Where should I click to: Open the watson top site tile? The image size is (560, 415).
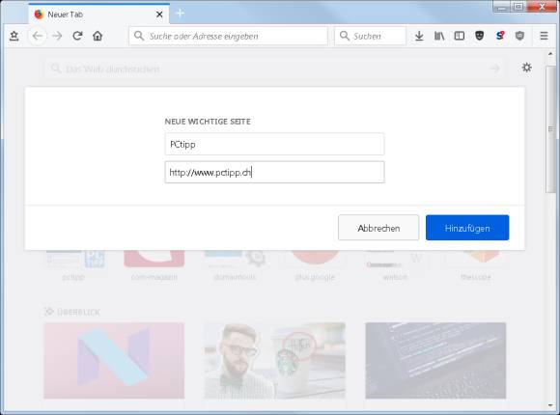click(x=395, y=265)
